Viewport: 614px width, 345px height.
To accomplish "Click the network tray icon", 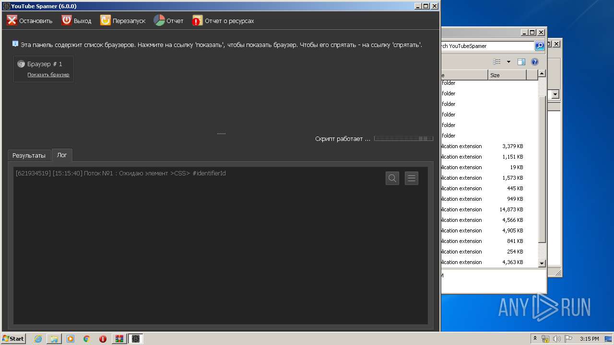I will (545, 339).
